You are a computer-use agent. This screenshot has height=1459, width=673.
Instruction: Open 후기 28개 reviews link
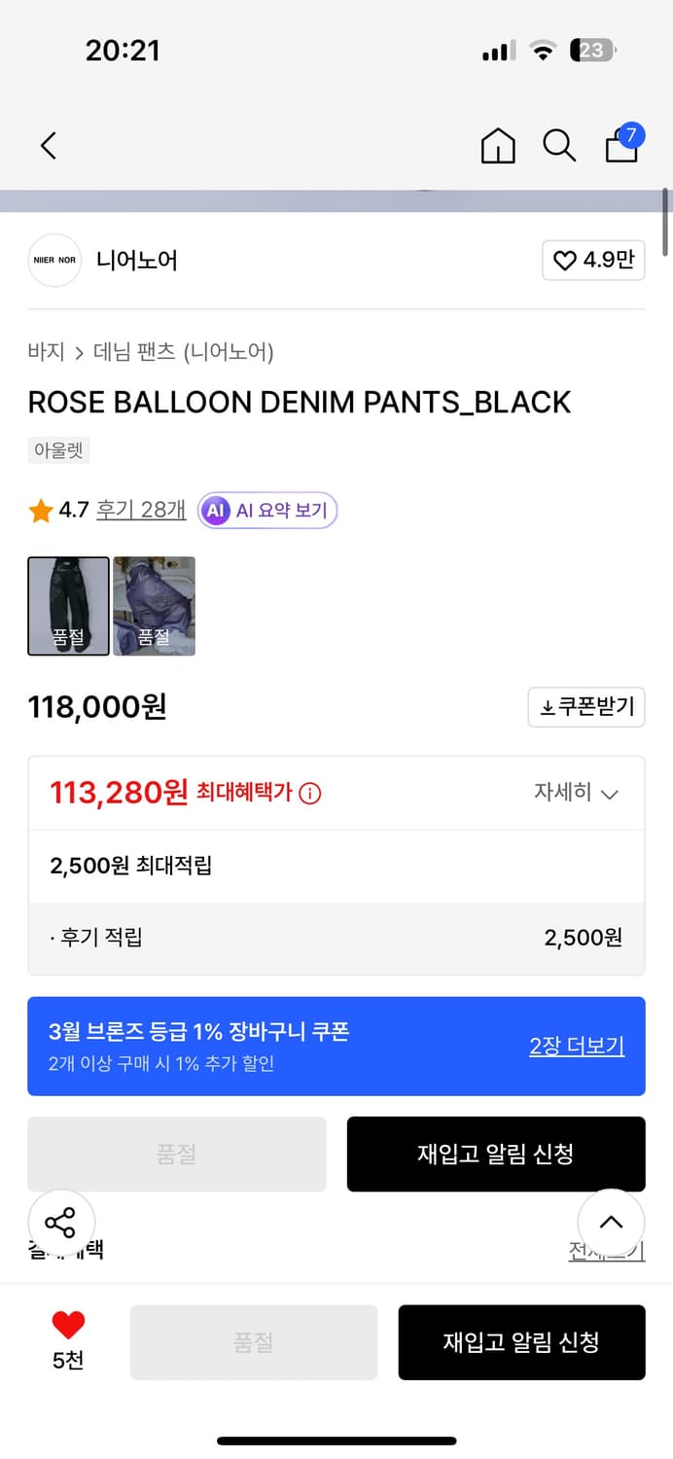[140, 509]
